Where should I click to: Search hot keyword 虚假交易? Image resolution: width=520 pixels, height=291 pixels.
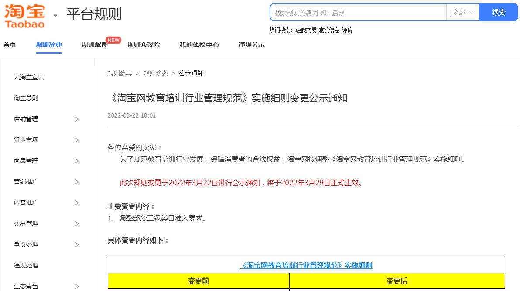click(x=306, y=30)
